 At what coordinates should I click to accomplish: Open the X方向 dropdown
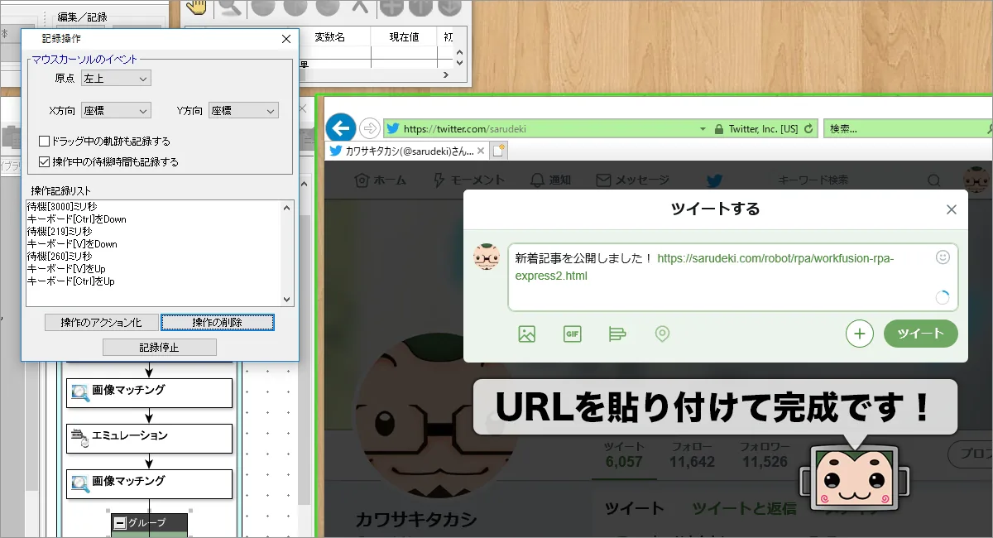tap(116, 111)
